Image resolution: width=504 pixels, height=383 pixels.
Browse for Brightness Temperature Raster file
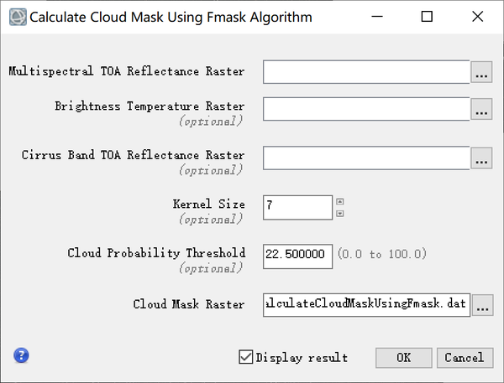(x=481, y=108)
